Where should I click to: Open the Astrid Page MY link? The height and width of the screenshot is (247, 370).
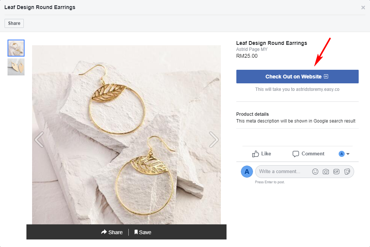(252, 49)
